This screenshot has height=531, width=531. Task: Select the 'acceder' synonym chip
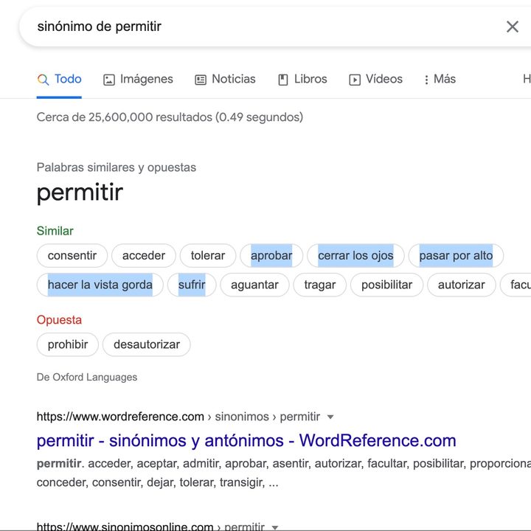tap(144, 256)
